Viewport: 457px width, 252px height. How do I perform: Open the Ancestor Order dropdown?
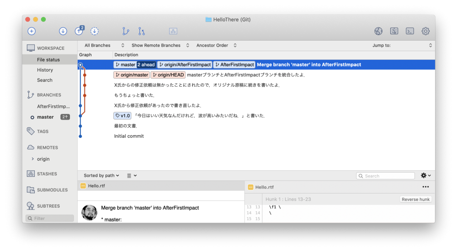tap(216, 45)
